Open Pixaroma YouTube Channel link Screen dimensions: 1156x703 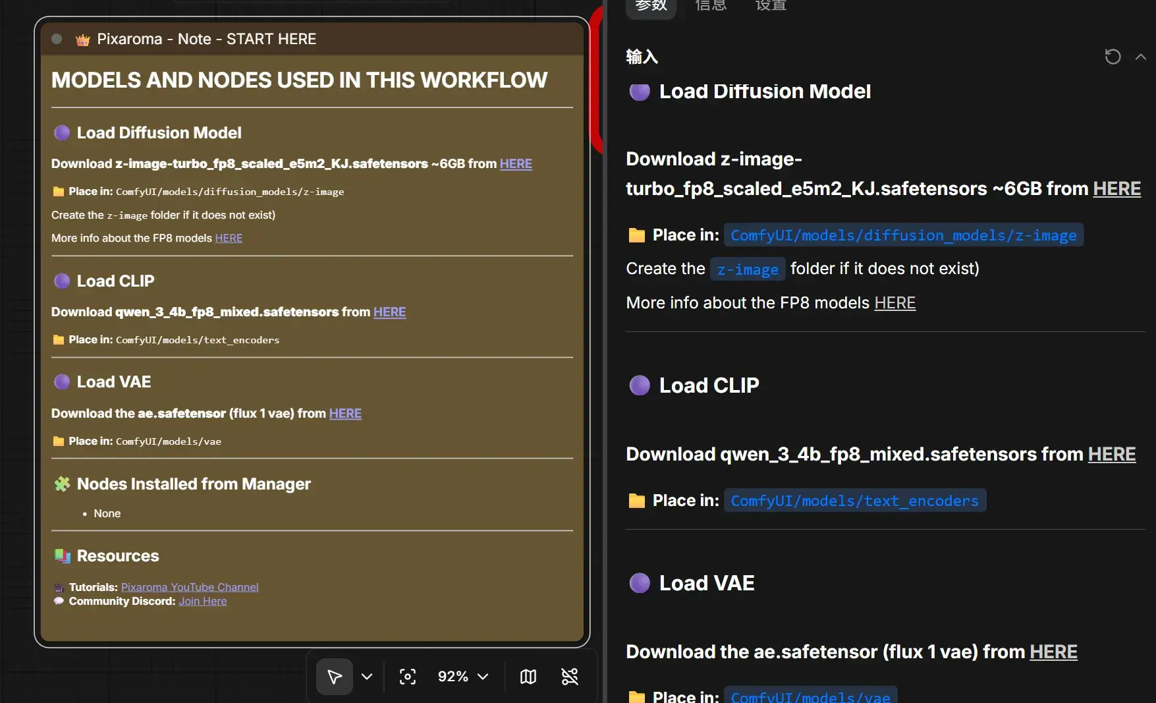pyautogui.click(x=190, y=587)
